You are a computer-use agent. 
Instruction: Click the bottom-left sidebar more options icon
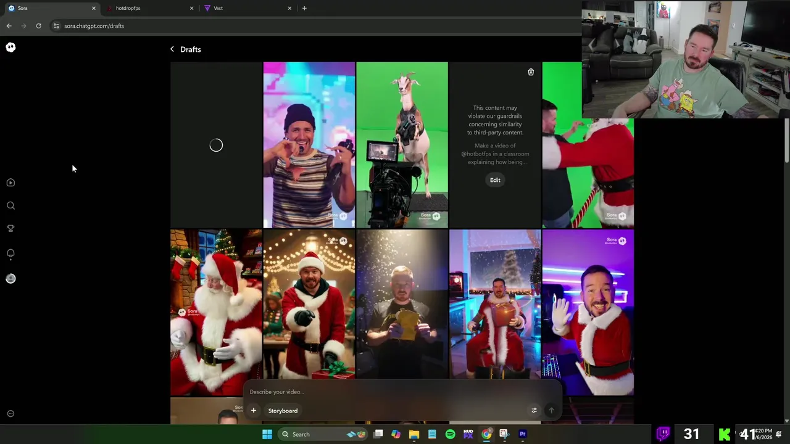(x=10, y=414)
